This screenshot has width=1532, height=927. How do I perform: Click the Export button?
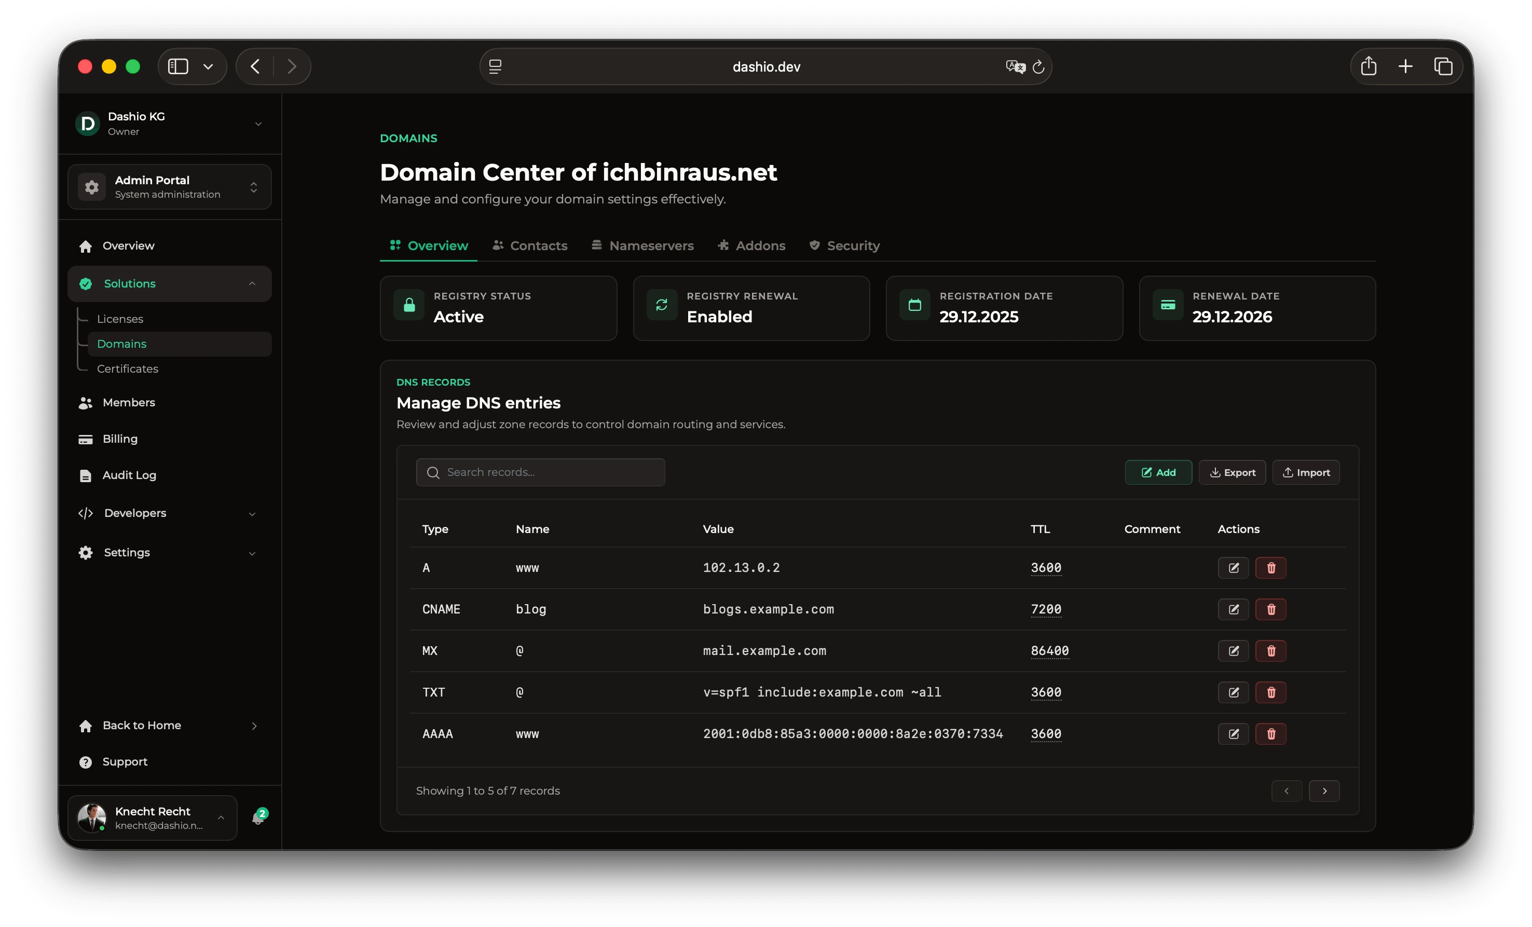[1233, 472]
